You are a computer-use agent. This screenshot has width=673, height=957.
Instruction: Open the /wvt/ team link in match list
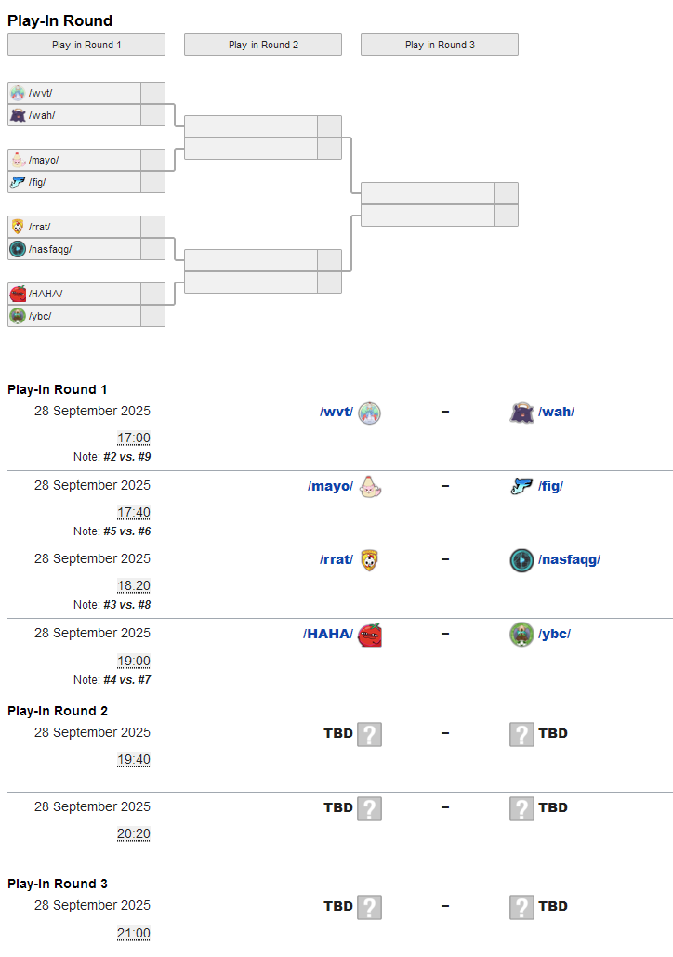(x=336, y=413)
